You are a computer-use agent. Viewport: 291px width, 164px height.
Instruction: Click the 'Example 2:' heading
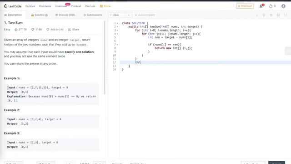[12, 110]
